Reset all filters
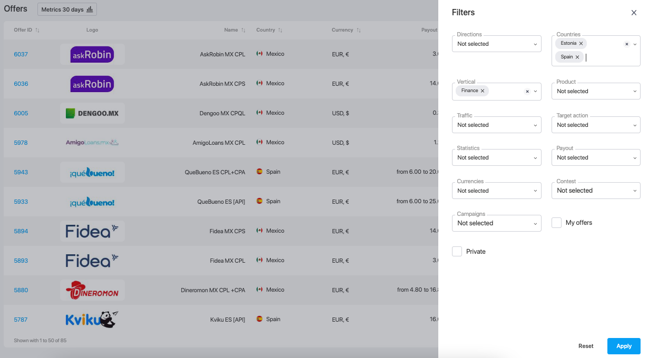Screen dimensions: 649x358 point(586,346)
